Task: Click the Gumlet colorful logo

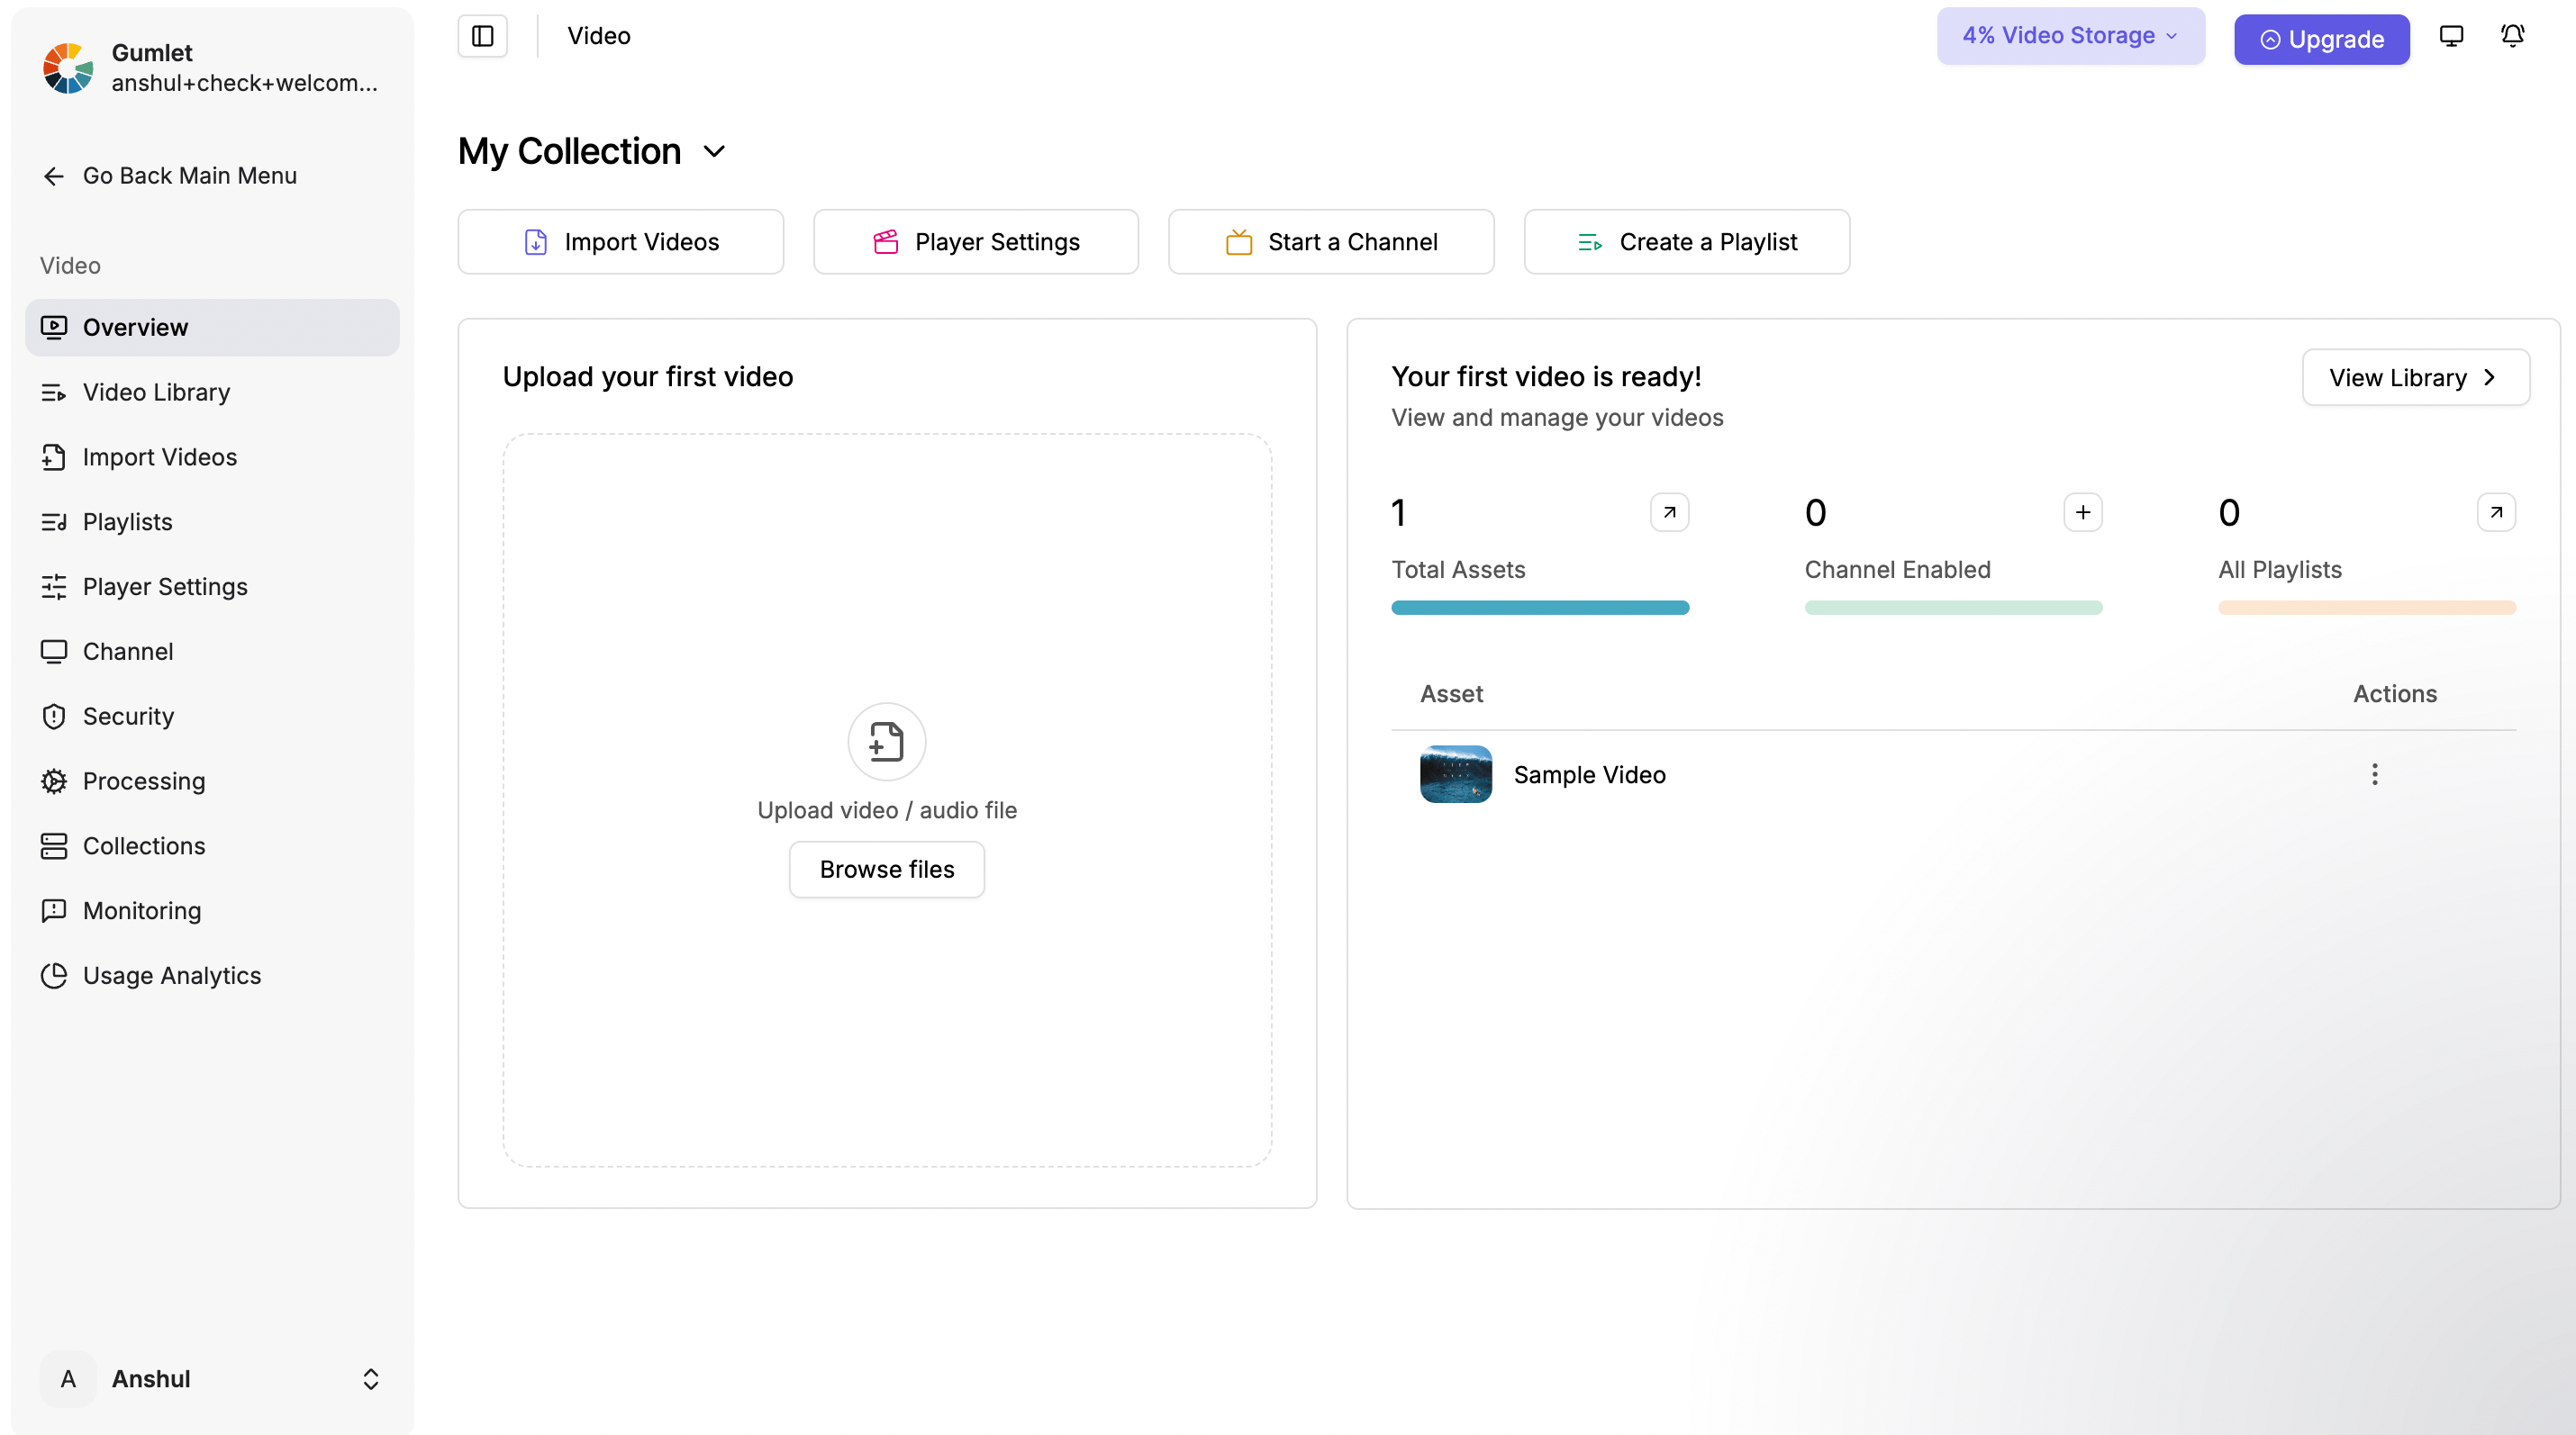Action: coord(68,68)
